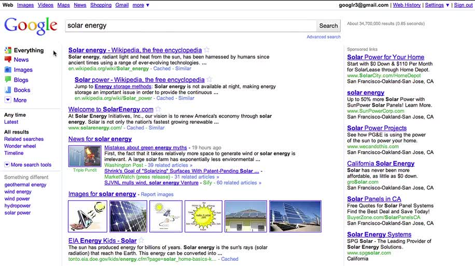
Task: Open Web History link
Action: coord(407,5)
